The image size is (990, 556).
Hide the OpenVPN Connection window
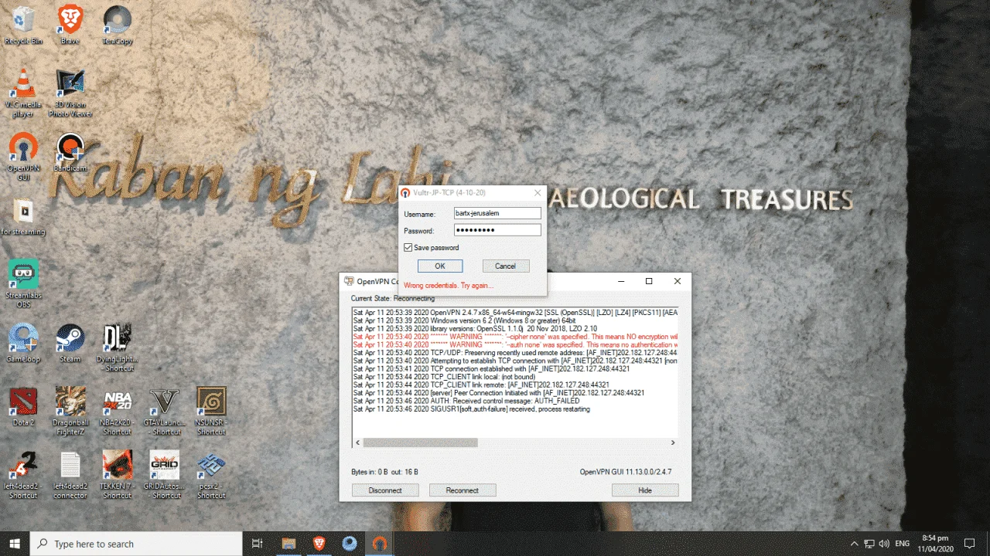tap(645, 490)
